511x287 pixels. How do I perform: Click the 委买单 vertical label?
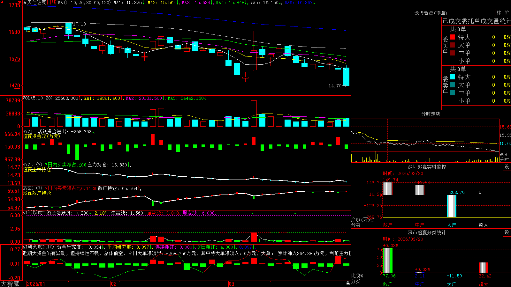click(x=445, y=45)
